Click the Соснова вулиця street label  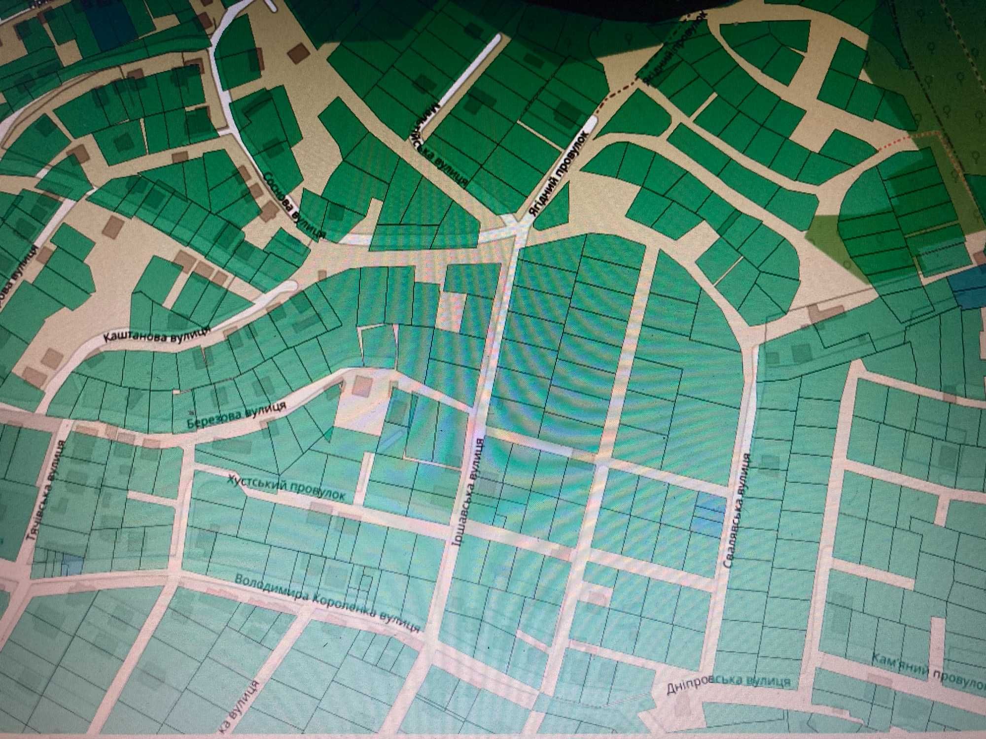coord(295,204)
